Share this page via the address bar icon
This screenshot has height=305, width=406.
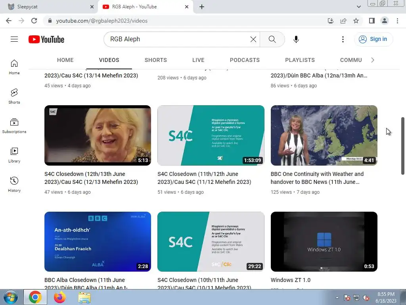(x=343, y=21)
